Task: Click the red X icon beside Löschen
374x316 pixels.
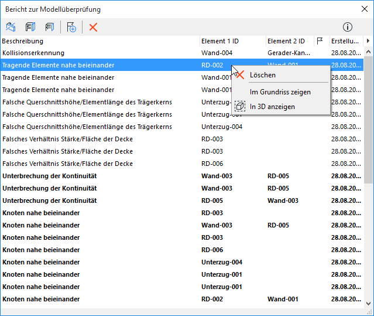Action: [239, 75]
